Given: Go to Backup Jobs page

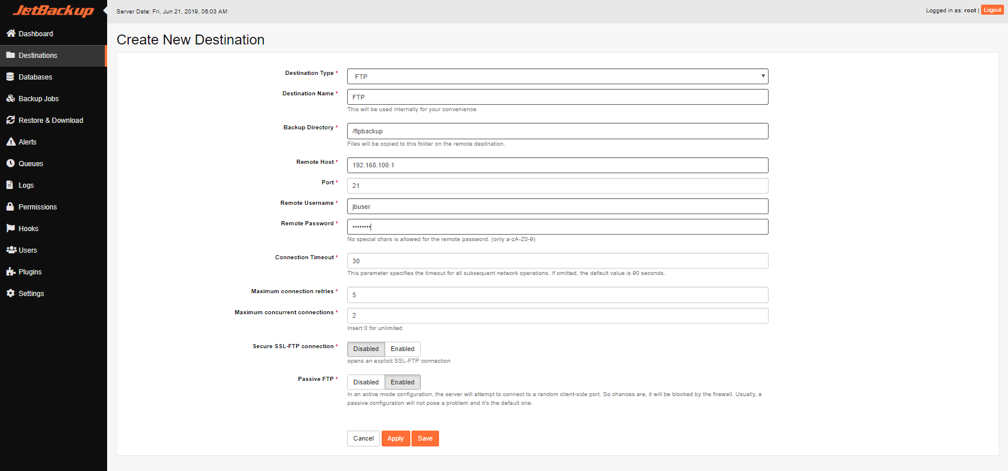Looking at the screenshot, I should coord(53,99).
